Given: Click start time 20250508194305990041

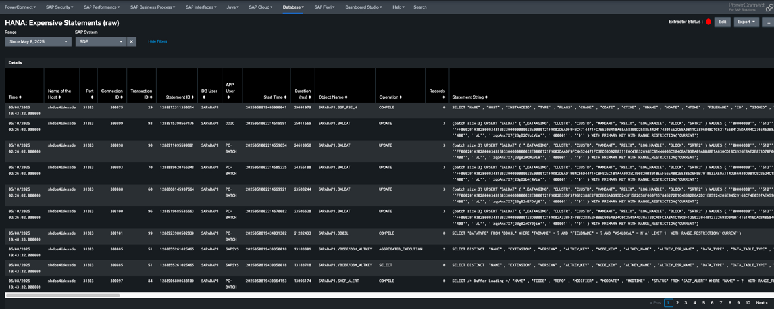Looking at the screenshot, I should (x=267, y=107).
